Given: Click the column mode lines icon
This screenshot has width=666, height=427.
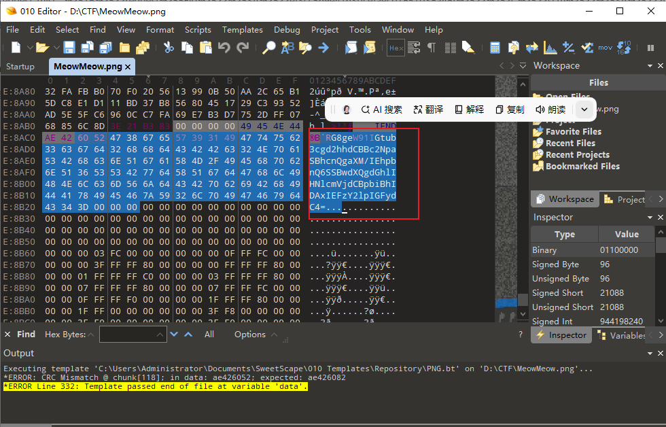Looking at the screenshot, I should (450, 48).
